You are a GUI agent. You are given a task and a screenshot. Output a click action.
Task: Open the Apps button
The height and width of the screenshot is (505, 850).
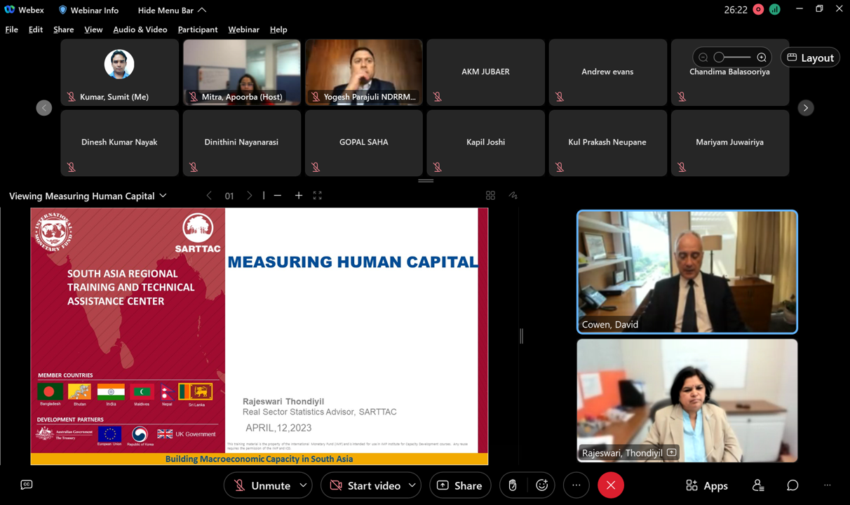click(707, 485)
